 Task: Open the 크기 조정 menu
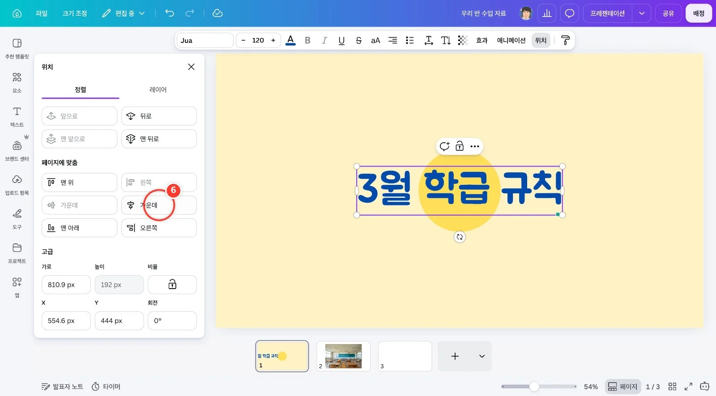point(75,13)
